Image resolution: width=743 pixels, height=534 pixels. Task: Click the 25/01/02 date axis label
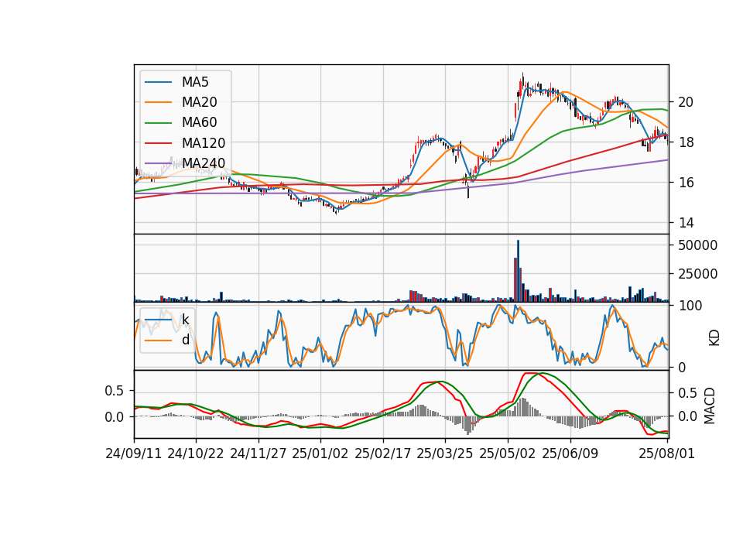click(x=320, y=454)
